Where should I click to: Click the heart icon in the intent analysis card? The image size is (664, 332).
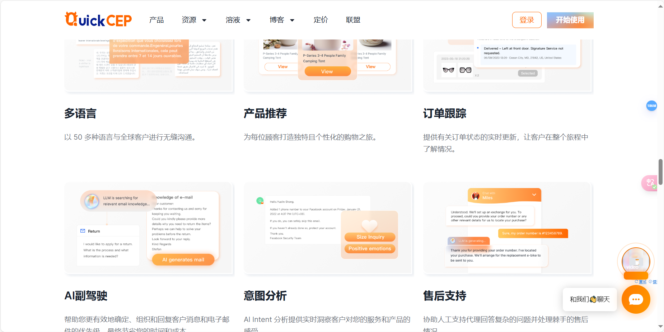point(369,226)
